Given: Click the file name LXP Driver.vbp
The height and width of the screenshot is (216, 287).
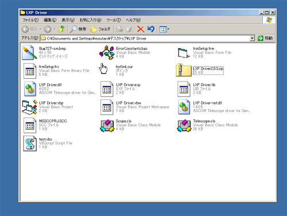Looking at the screenshot, I should (51, 103).
